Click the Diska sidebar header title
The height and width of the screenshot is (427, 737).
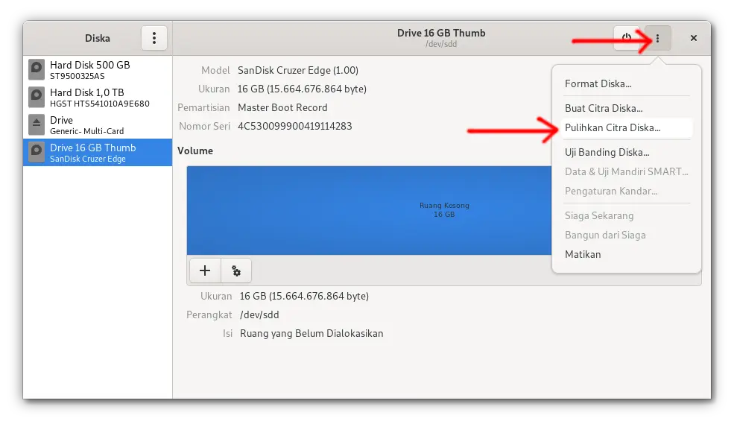click(x=98, y=38)
